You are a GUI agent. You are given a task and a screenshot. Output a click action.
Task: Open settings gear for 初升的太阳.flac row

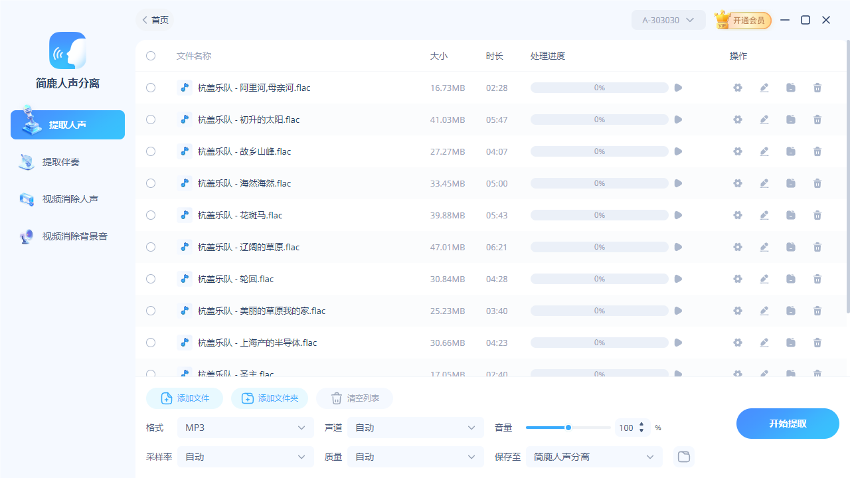coord(738,119)
